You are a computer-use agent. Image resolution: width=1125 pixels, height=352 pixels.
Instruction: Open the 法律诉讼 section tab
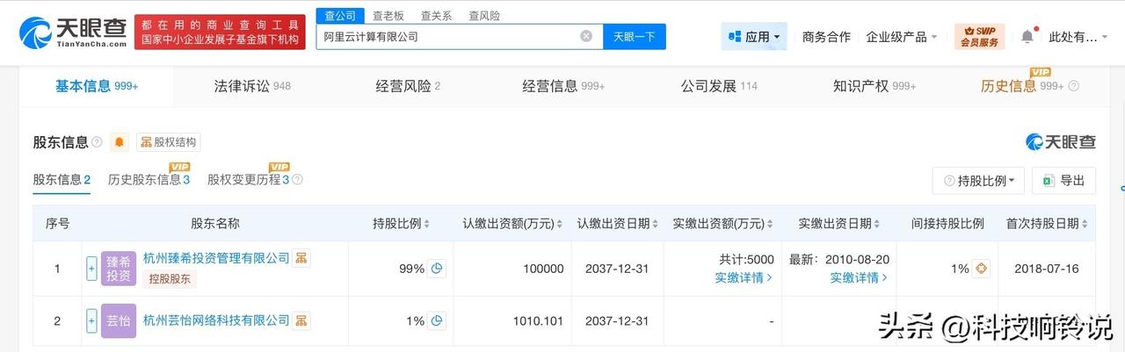252,86
